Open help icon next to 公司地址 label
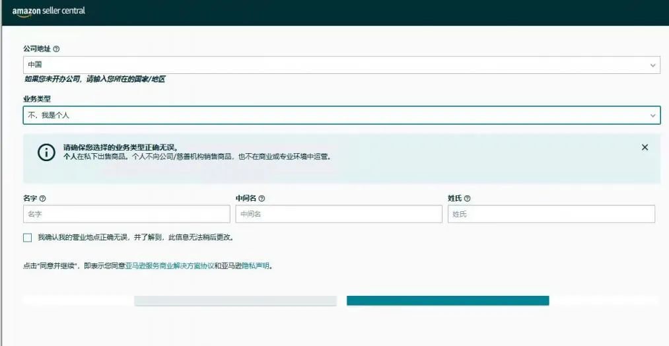 click(x=56, y=49)
